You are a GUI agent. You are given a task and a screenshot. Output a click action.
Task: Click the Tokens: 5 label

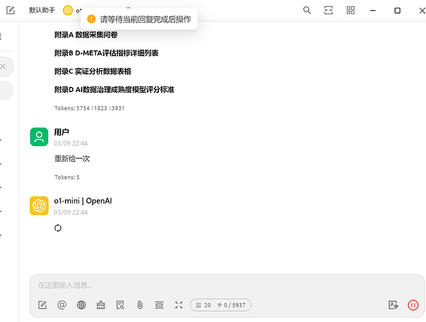[67, 177]
